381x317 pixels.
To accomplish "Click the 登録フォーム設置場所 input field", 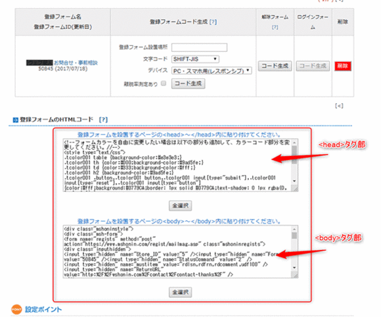I will pyautogui.click(x=199, y=47).
